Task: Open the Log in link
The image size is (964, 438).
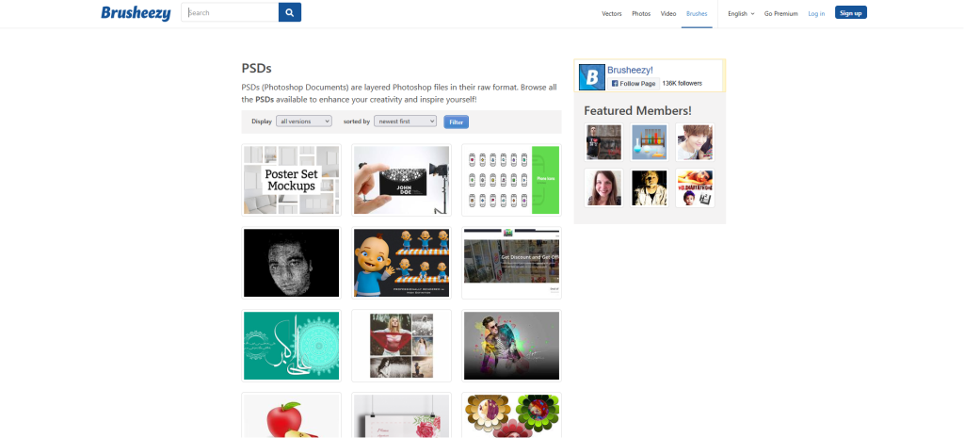Action: 816,13
